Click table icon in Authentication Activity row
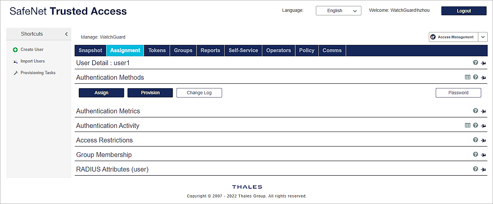Viewport: 493px width, 204px height. coord(467,125)
